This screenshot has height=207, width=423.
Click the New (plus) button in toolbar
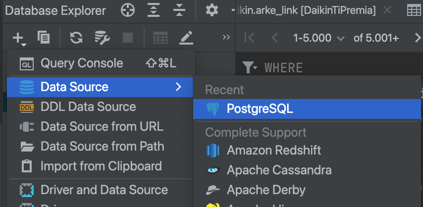point(18,38)
